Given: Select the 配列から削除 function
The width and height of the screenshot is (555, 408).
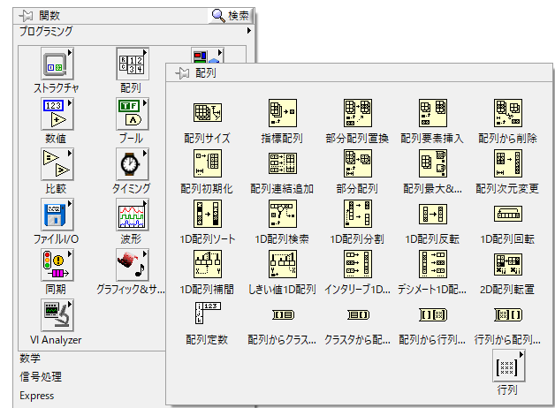Looking at the screenshot, I should coord(507,115).
